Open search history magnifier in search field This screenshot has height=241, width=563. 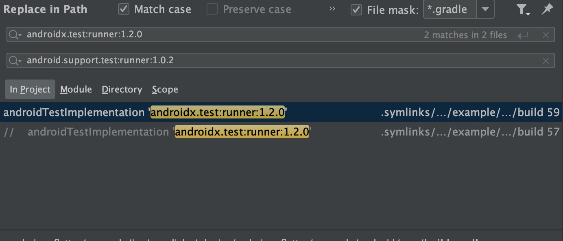[15, 35]
